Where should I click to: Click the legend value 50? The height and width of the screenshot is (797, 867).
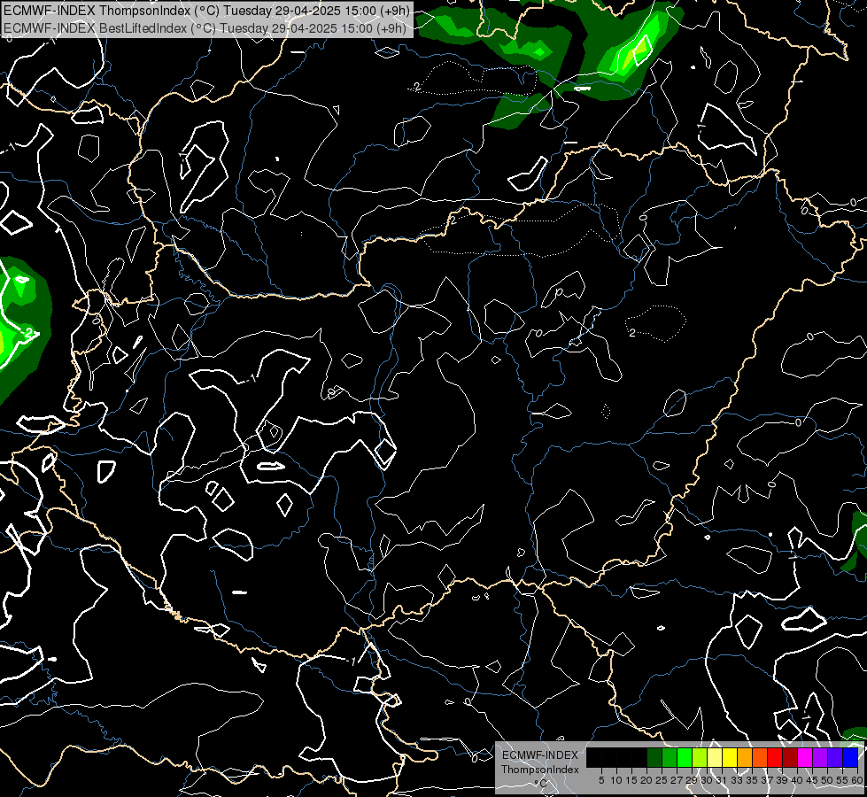click(828, 780)
